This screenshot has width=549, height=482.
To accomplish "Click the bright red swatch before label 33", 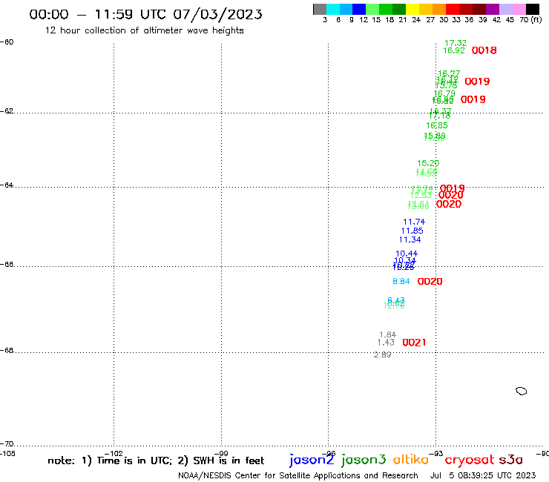I will pyautogui.click(x=453, y=9).
